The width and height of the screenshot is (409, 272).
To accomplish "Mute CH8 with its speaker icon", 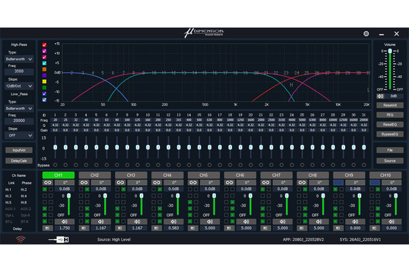I will tap(320, 222).
